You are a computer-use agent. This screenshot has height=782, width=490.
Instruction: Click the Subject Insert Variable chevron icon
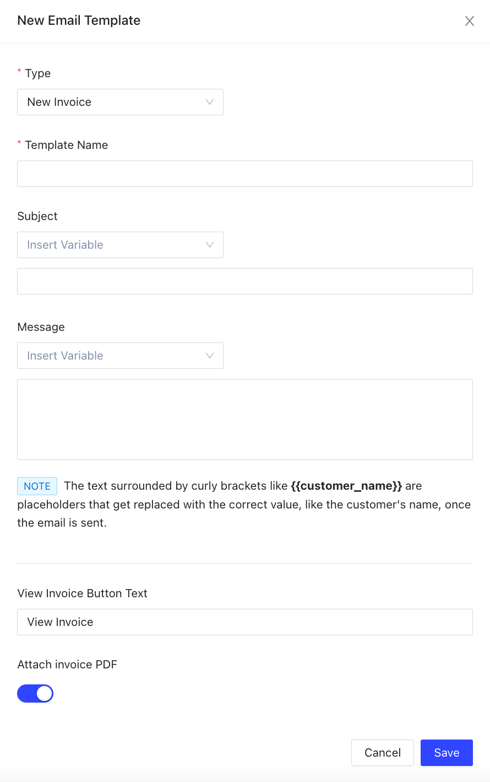tap(210, 245)
